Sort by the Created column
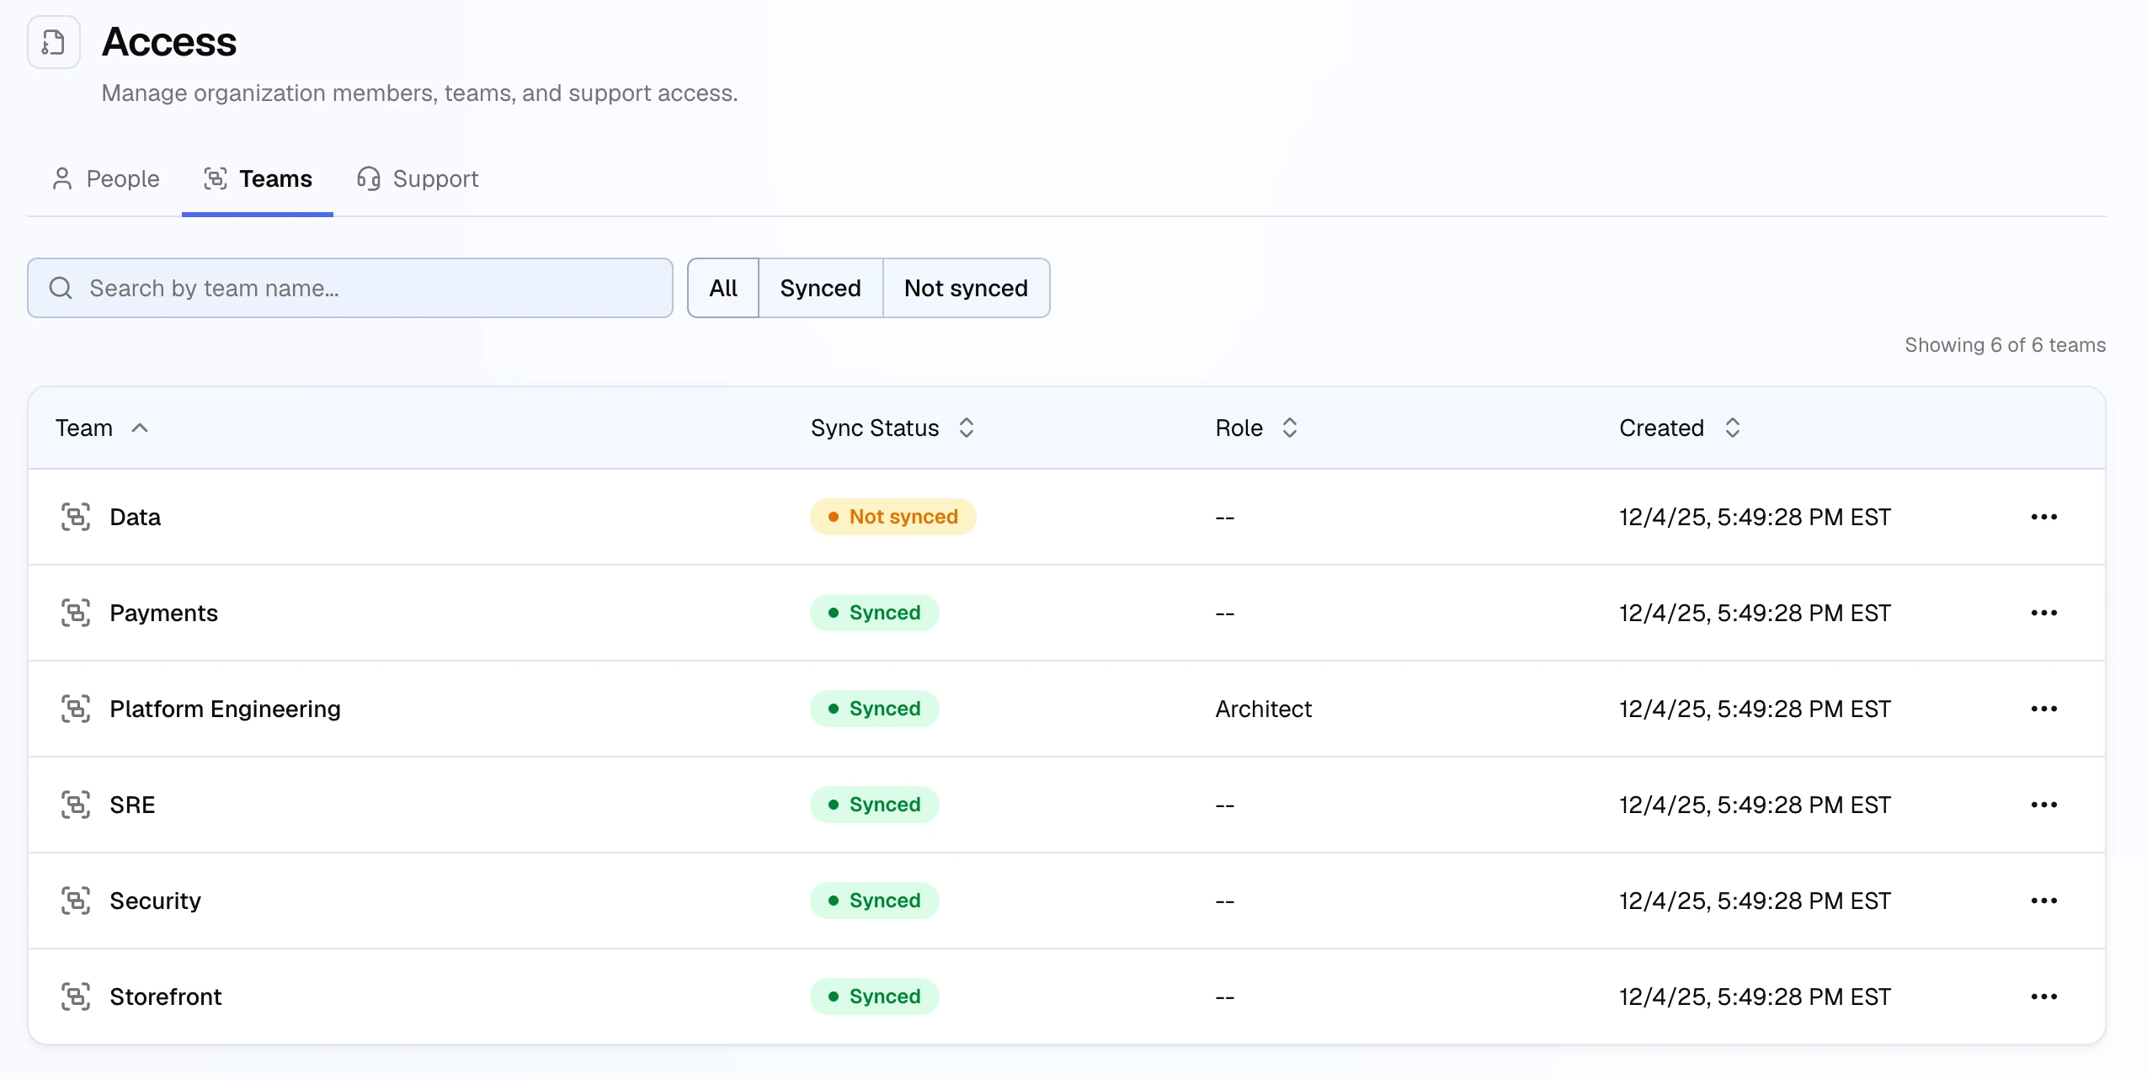 (1681, 428)
